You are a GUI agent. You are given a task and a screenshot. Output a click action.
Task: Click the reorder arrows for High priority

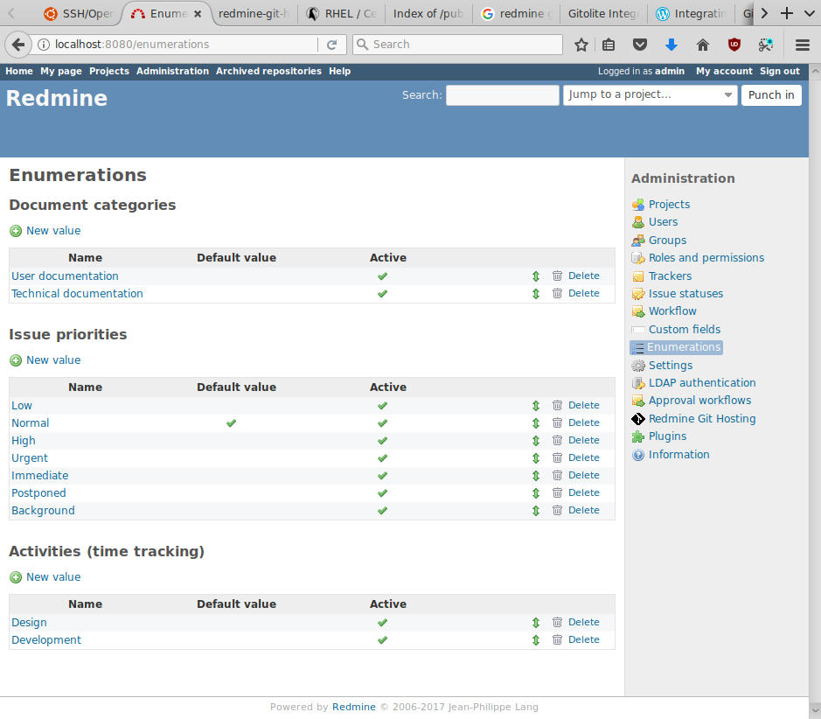pyautogui.click(x=536, y=440)
